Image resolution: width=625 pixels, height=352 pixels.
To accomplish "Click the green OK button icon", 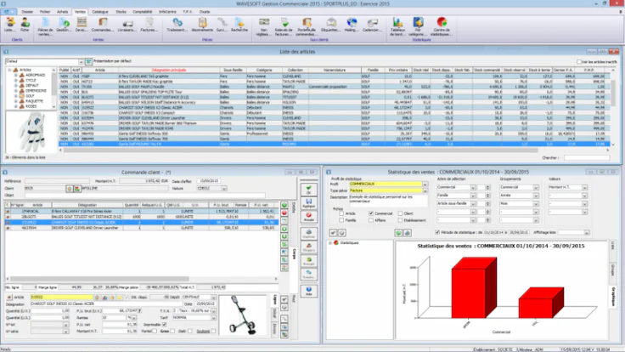I will (x=308, y=190).
